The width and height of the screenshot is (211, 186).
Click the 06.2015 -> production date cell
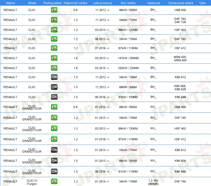click(x=102, y=39)
